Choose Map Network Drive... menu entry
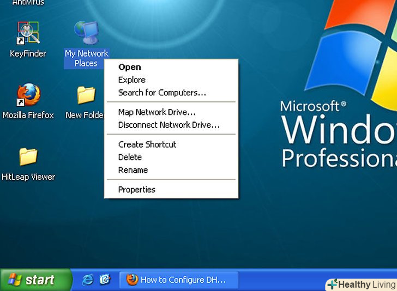 [x=171, y=112]
